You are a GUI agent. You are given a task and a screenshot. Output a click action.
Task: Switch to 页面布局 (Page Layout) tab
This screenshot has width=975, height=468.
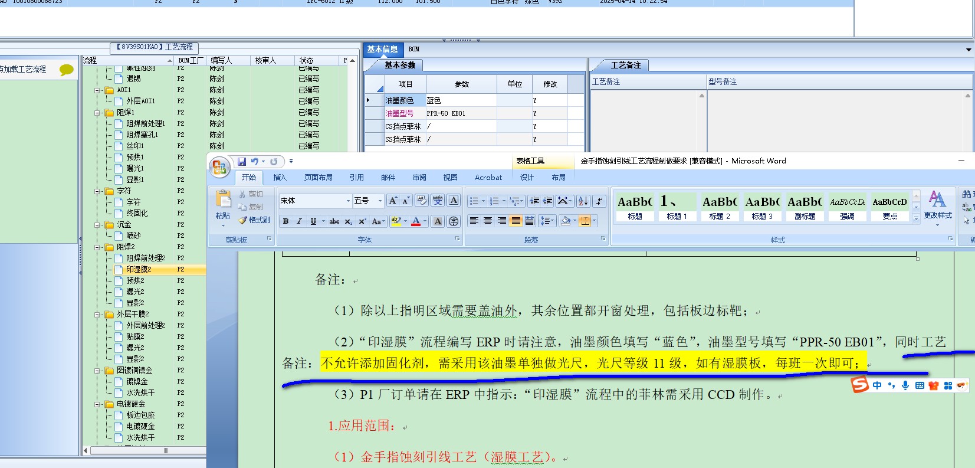click(x=319, y=177)
